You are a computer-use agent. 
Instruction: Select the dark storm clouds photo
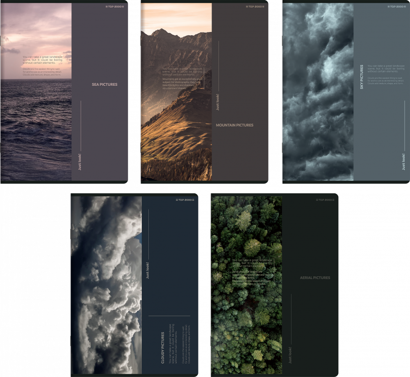pyautogui.click(x=318, y=123)
